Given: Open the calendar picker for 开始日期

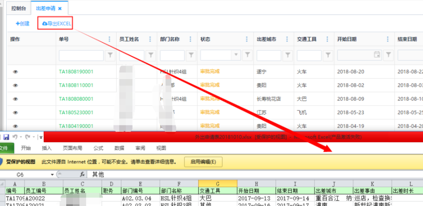Looking at the screenshot, I should [376, 55].
